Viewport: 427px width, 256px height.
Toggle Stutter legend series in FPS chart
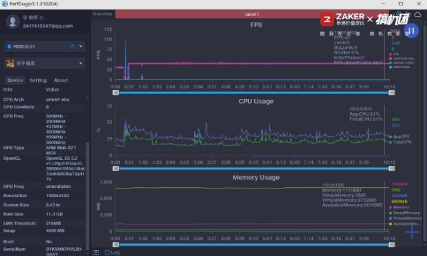(x=402, y=63)
